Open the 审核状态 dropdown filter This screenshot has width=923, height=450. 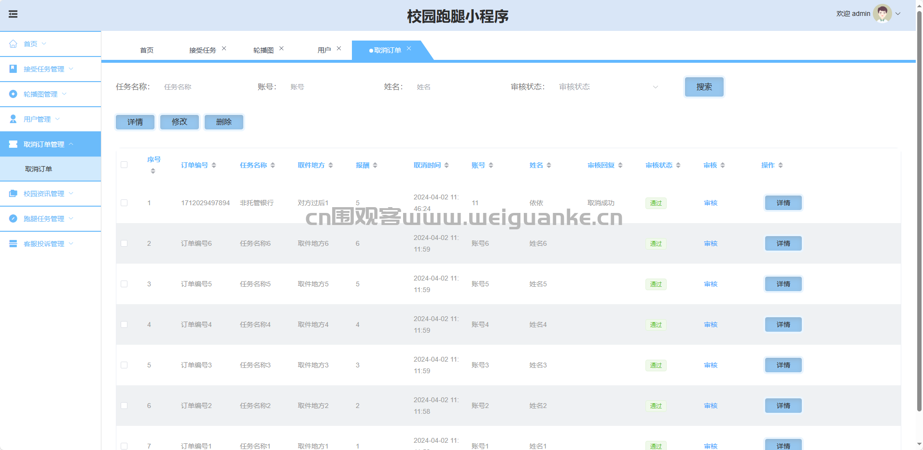click(x=608, y=87)
